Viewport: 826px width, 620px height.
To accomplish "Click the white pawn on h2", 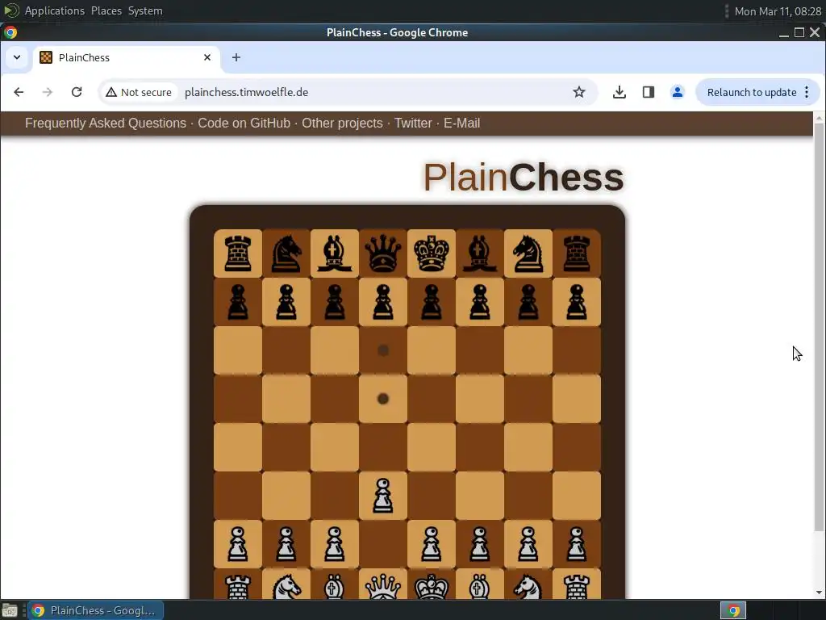I will pyautogui.click(x=577, y=545).
